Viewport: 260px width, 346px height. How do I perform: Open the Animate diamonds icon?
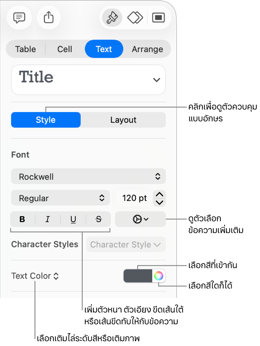pos(135,18)
